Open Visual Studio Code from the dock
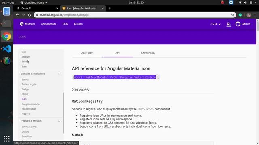259x145 pixels. click(6, 49)
